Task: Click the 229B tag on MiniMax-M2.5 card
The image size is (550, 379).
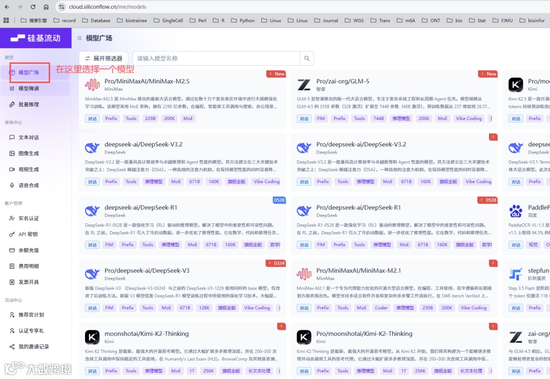Action: [150, 119]
